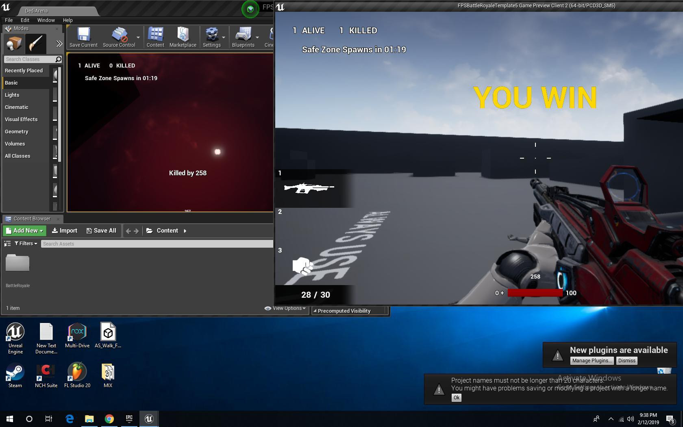This screenshot has height=427, width=683.
Task: Expand the Settings dropdown arrow
Action: pyautogui.click(x=224, y=37)
